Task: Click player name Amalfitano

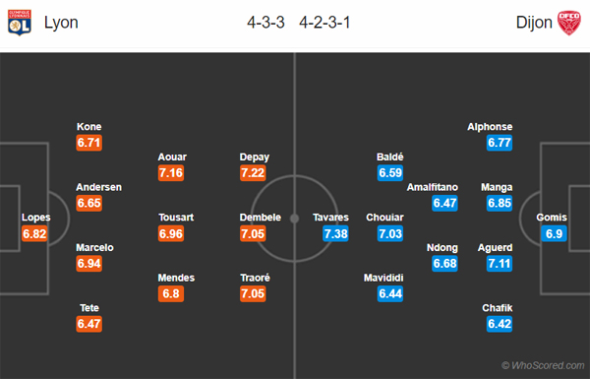Action: [x=433, y=187]
